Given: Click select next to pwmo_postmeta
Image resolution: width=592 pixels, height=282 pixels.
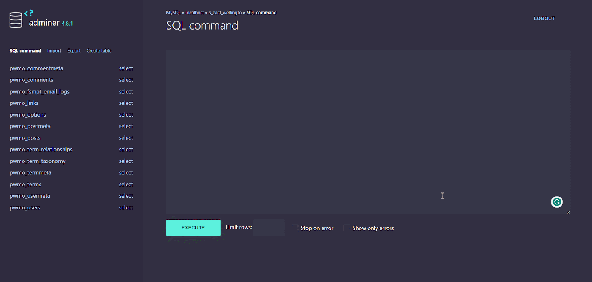Looking at the screenshot, I should (x=126, y=126).
